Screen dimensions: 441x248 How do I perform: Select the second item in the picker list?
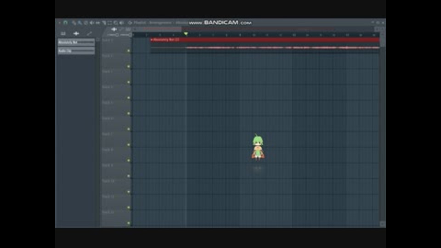coord(76,51)
